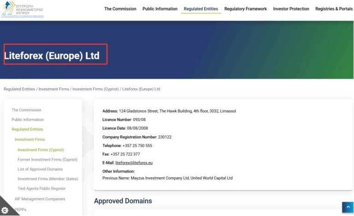Open Regulatory Framework top menu

pos(245,9)
